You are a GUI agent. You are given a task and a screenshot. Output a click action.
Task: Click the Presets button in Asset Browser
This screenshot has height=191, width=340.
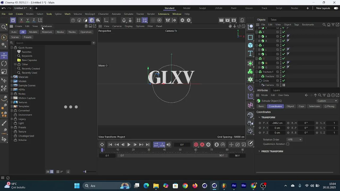click(x=28, y=37)
